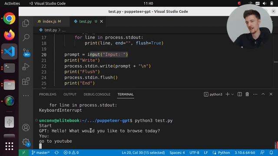Select interpreter 3.10.6 64-bit
This screenshot has width=278, height=156.
pyautogui.click(x=245, y=153)
